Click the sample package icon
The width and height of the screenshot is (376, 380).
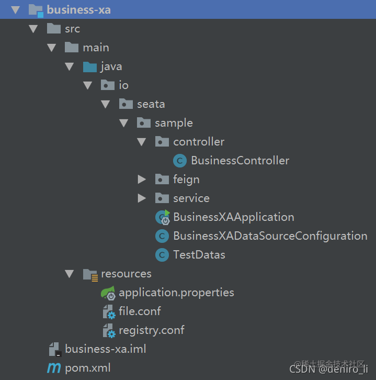click(144, 122)
